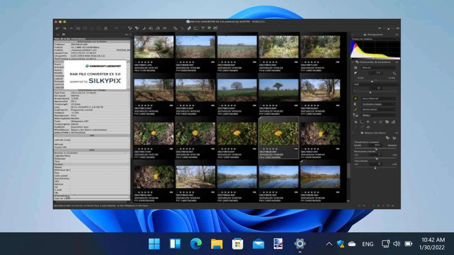Open the Mail app from the taskbar
The image size is (454, 255).
[258, 244]
